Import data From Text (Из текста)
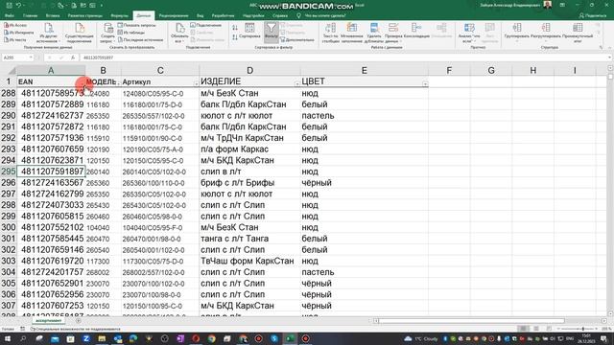The image size is (614, 345). pyautogui.click(x=15, y=39)
